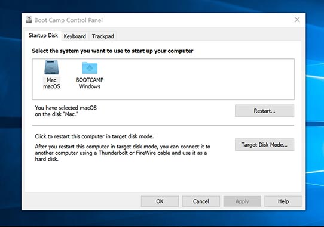Image resolution: width=324 pixels, height=227 pixels.
Task: Click the "Boot Camp Control Panel" title text
Action: tap(68, 20)
